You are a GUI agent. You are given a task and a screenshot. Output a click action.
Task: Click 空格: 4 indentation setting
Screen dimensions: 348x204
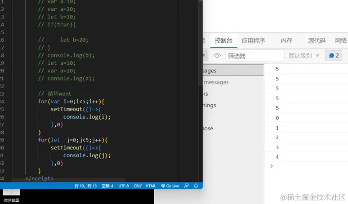point(107,186)
